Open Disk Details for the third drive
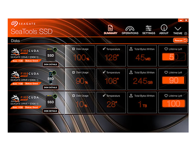This screenshot has width=196, height=151. coord(51,111)
